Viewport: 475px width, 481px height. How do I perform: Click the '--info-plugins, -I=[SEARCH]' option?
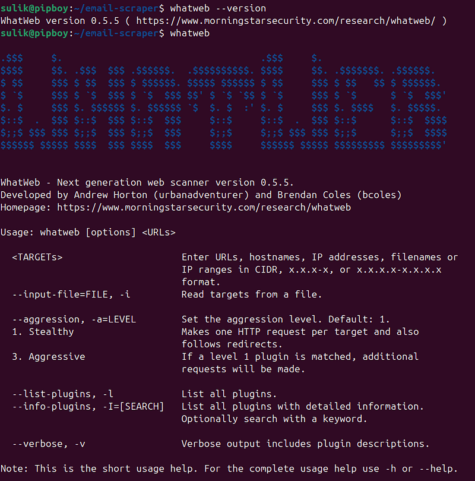point(88,407)
